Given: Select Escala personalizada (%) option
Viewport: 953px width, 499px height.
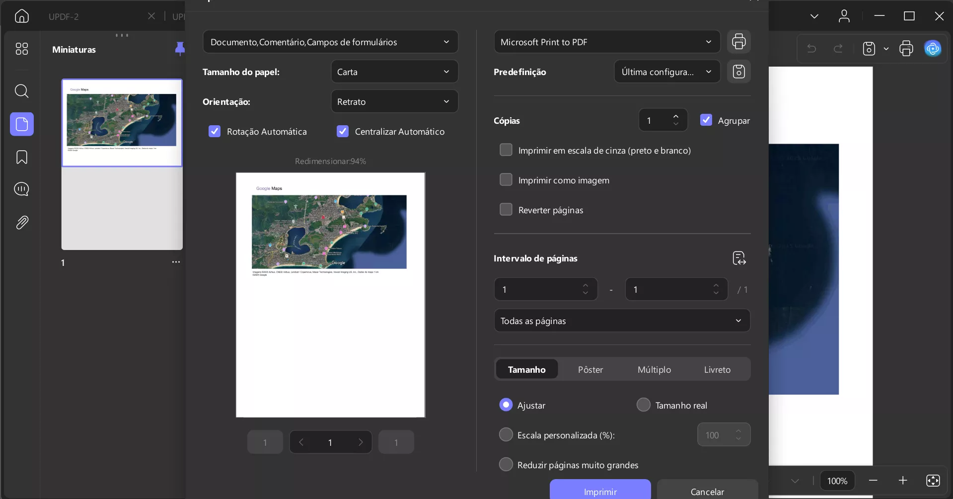Looking at the screenshot, I should coord(506,434).
